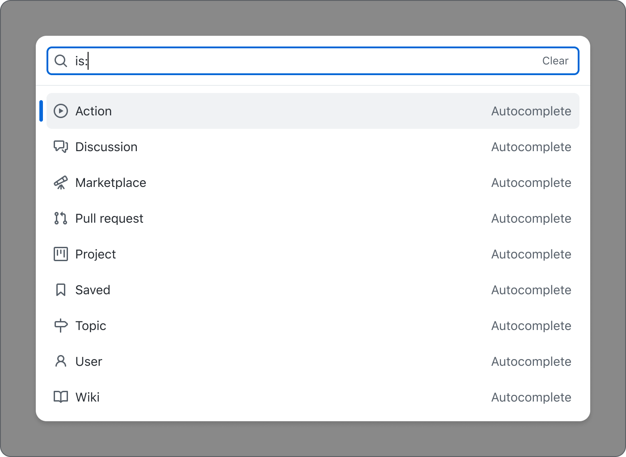Click the Action play icon
Screen dimensions: 626x457
(x=60, y=111)
